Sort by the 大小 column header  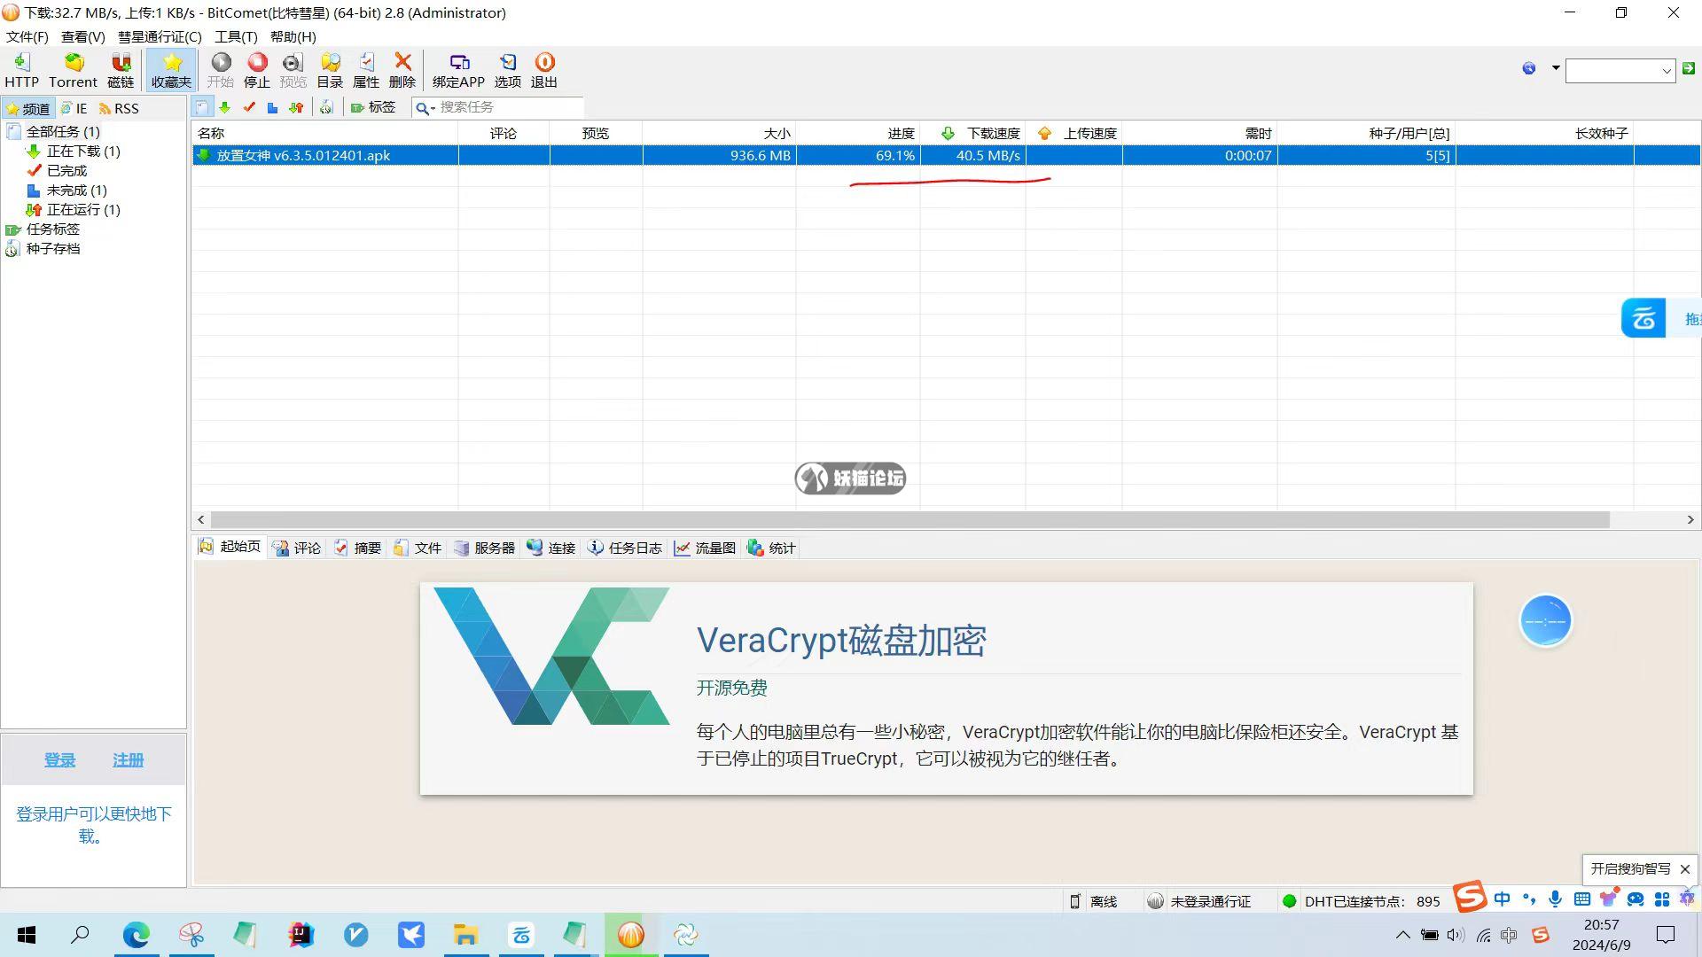(x=719, y=133)
